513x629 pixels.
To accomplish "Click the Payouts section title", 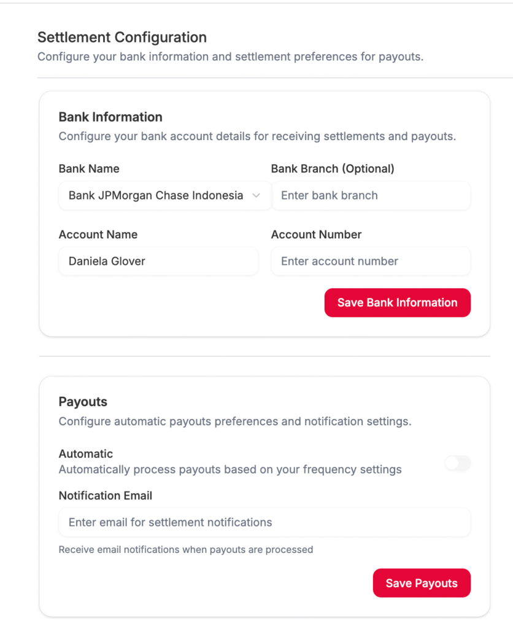I will (x=83, y=402).
